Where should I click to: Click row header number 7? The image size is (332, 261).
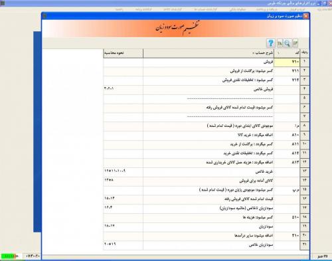coord(305,117)
